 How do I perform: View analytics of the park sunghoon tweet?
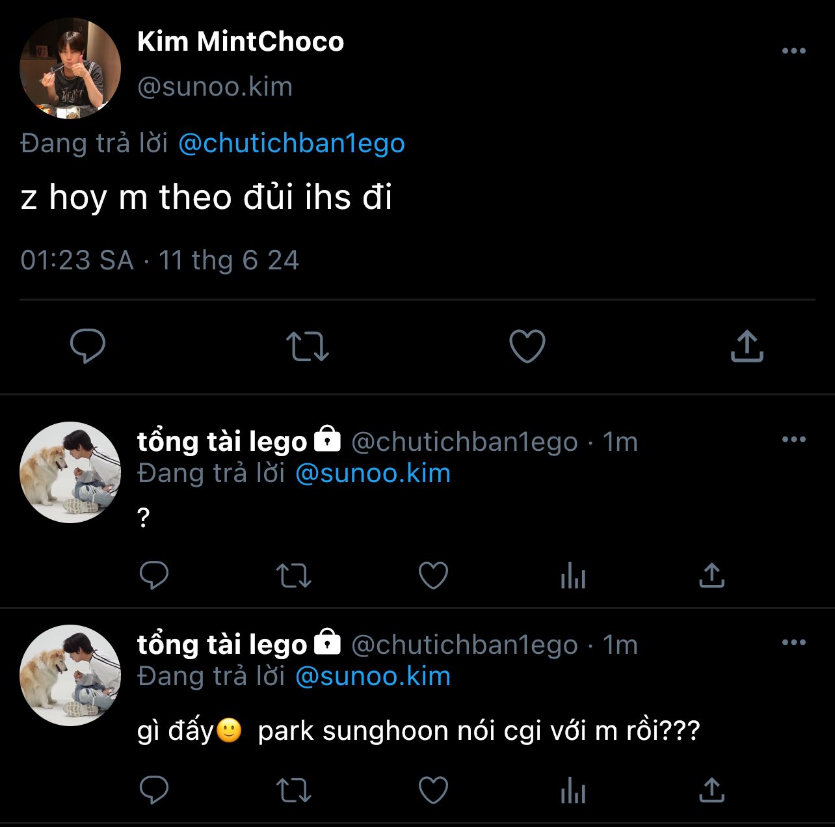573,791
